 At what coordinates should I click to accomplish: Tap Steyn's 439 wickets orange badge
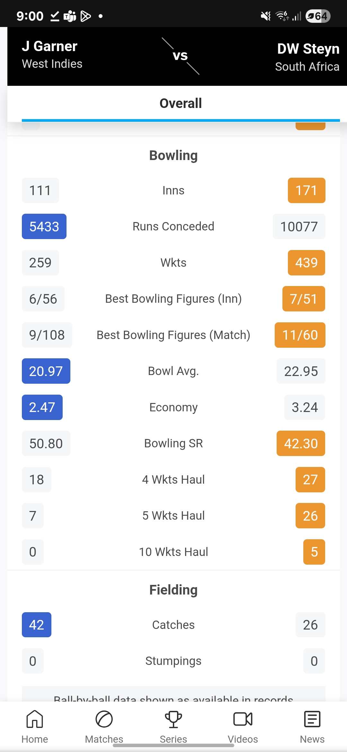pyautogui.click(x=306, y=263)
